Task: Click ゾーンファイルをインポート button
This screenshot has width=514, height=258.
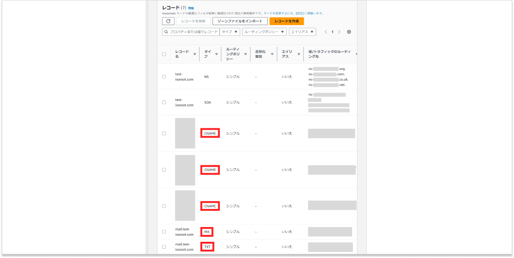Action: (240, 21)
